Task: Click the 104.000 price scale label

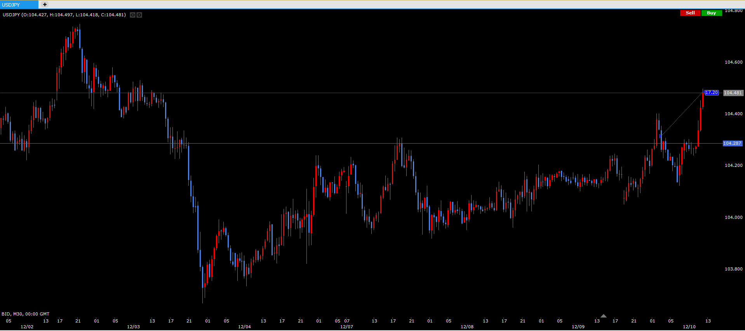Action: tap(733, 217)
